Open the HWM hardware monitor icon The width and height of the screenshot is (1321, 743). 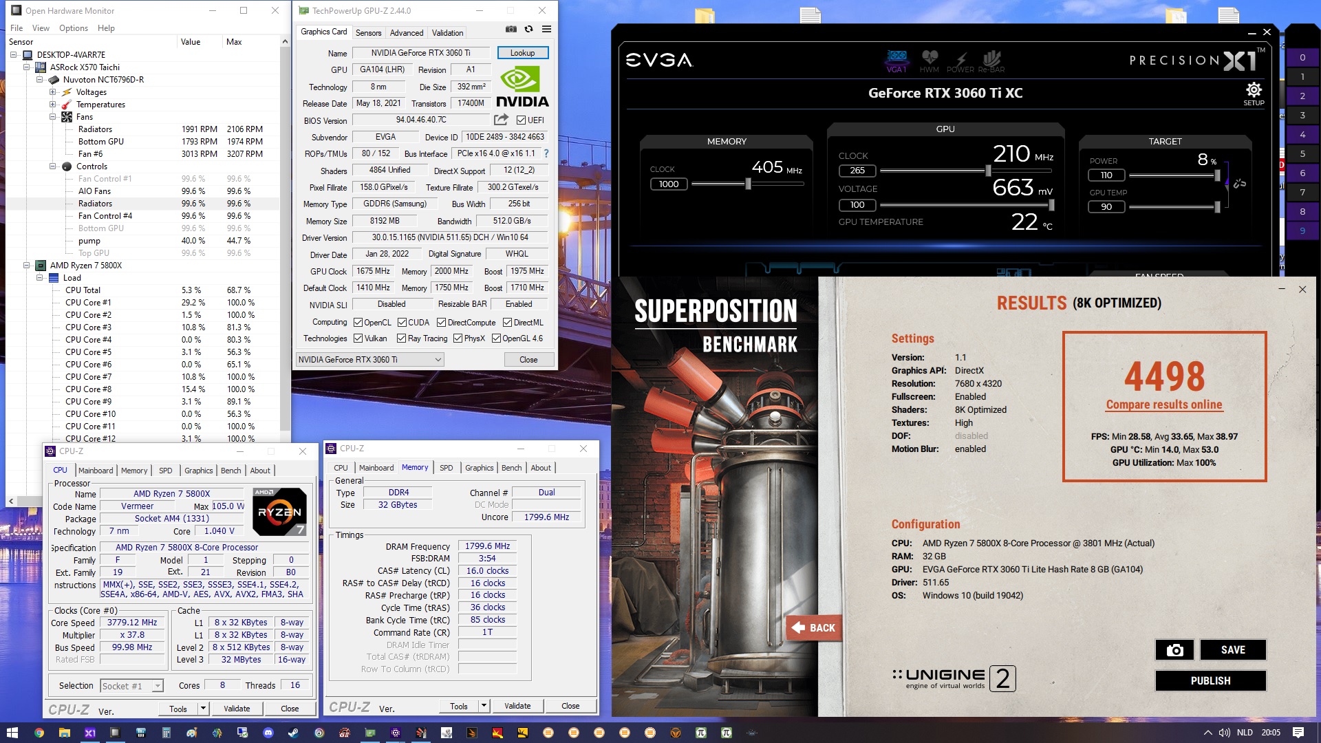coord(930,61)
